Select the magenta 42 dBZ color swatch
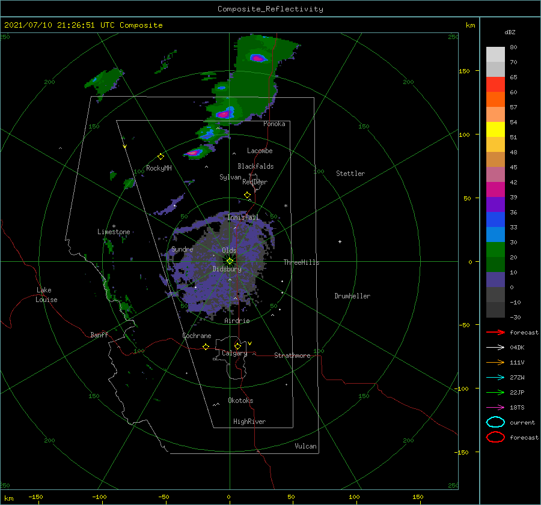The height and width of the screenshot is (505, 541). tap(495, 189)
